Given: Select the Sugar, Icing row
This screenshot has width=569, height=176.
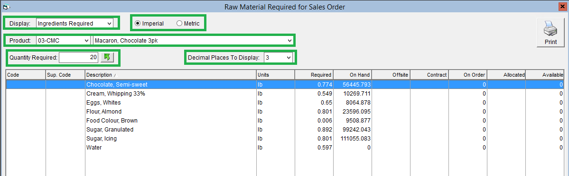Looking at the screenshot, I should click(x=285, y=139).
